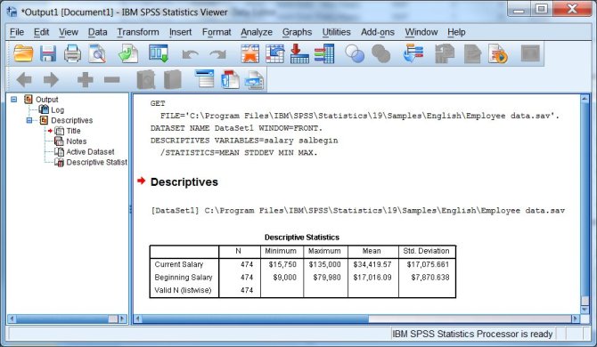This screenshot has width=597, height=347.
Task: Open the Transform menu
Action: pyautogui.click(x=138, y=32)
